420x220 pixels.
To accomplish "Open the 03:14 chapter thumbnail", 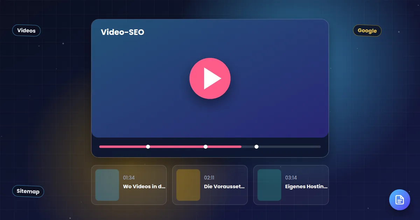I will point(269,185).
